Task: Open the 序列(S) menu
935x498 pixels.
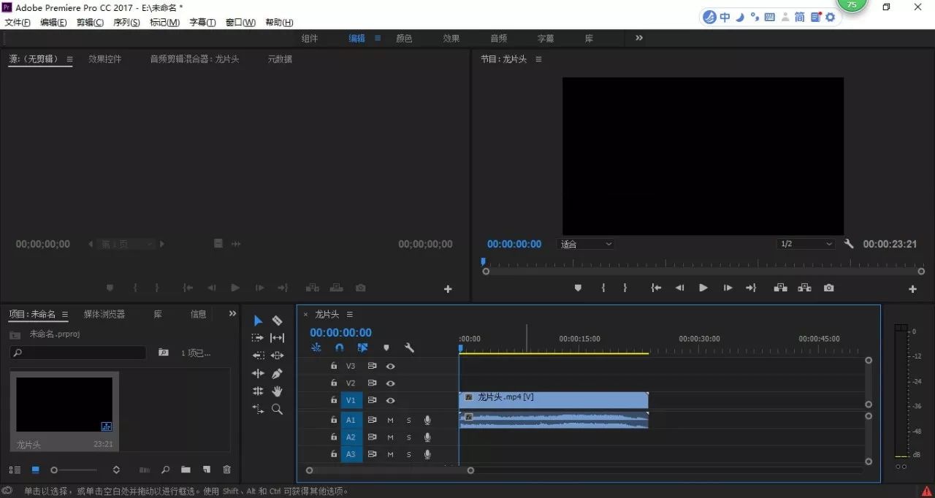Action: click(126, 23)
